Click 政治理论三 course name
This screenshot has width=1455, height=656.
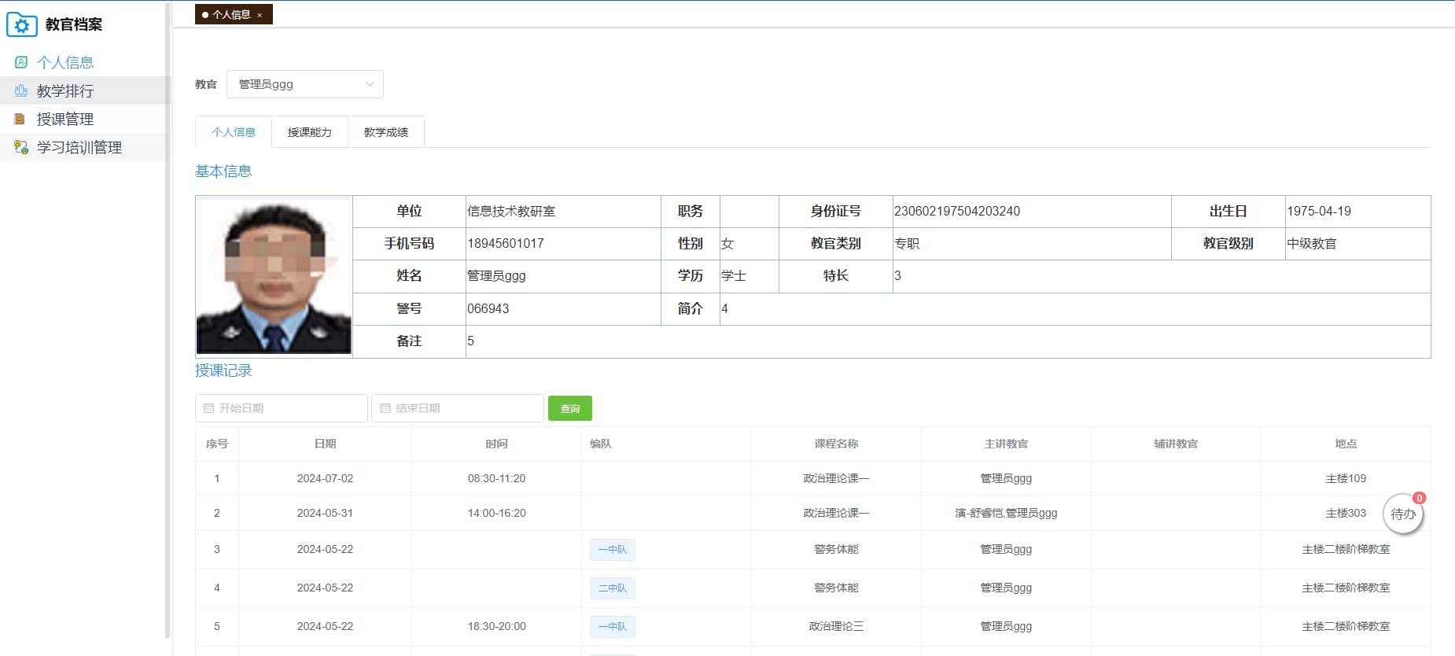click(x=836, y=626)
